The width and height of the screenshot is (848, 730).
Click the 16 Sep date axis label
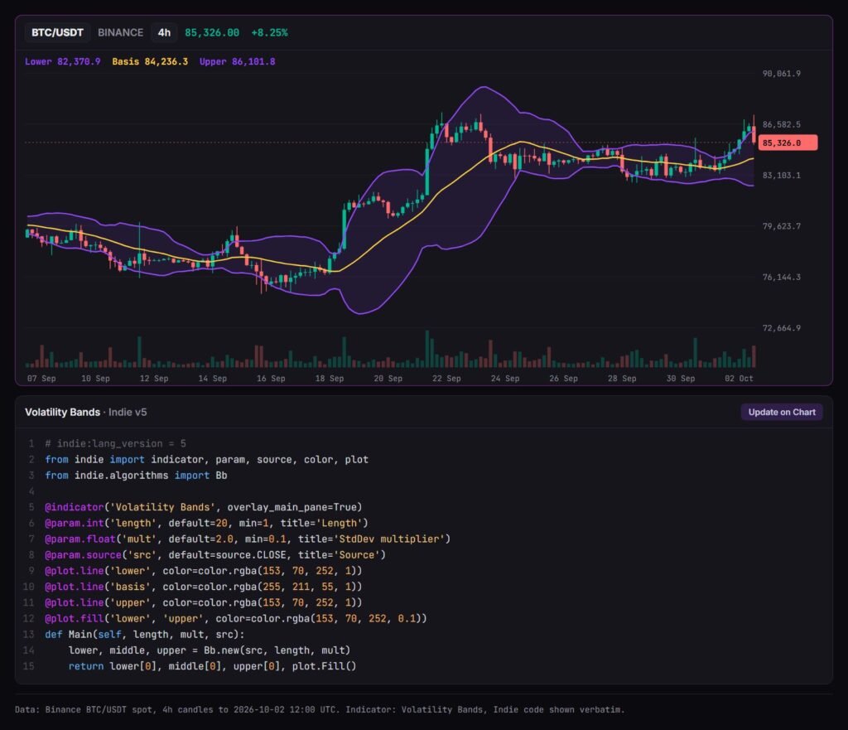(x=271, y=379)
